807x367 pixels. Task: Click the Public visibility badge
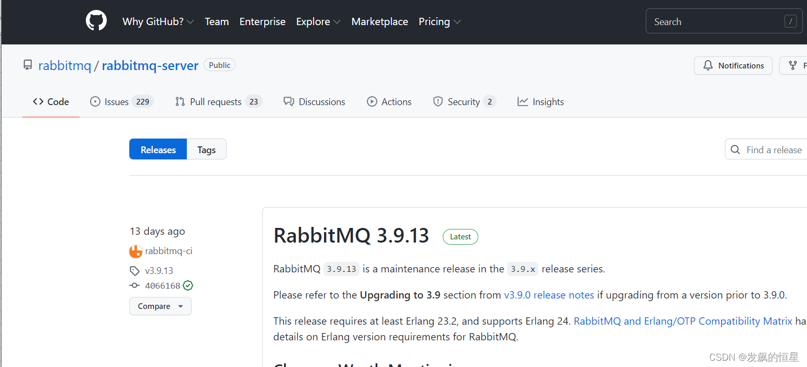click(220, 65)
